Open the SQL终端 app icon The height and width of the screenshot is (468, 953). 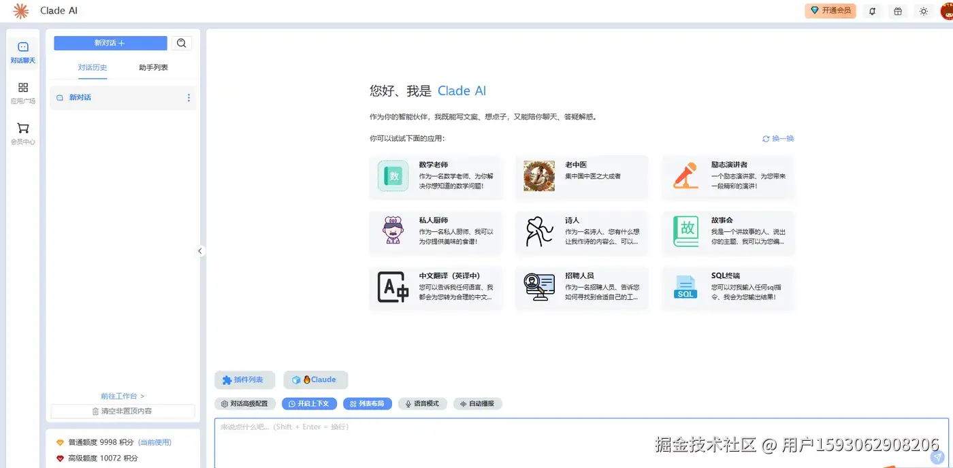pos(685,288)
